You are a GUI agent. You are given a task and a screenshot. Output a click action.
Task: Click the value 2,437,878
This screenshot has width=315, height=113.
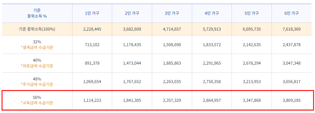292,45
